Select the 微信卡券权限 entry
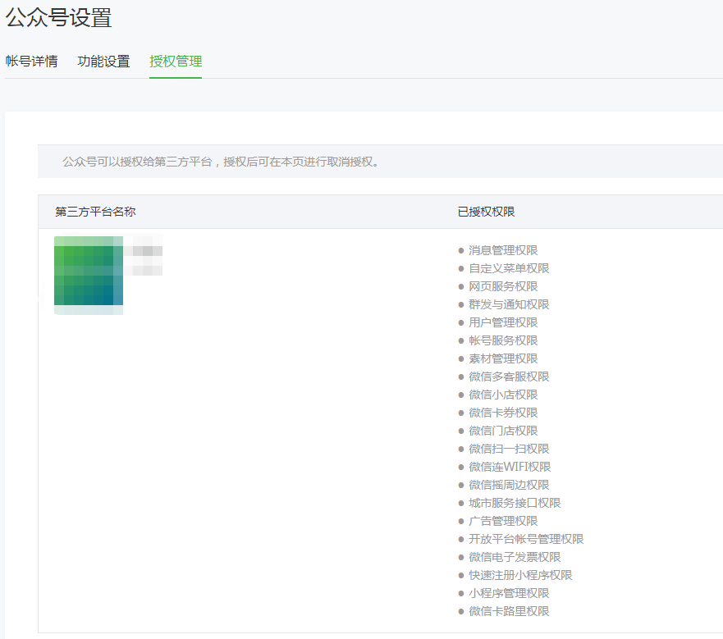 tap(503, 413)
